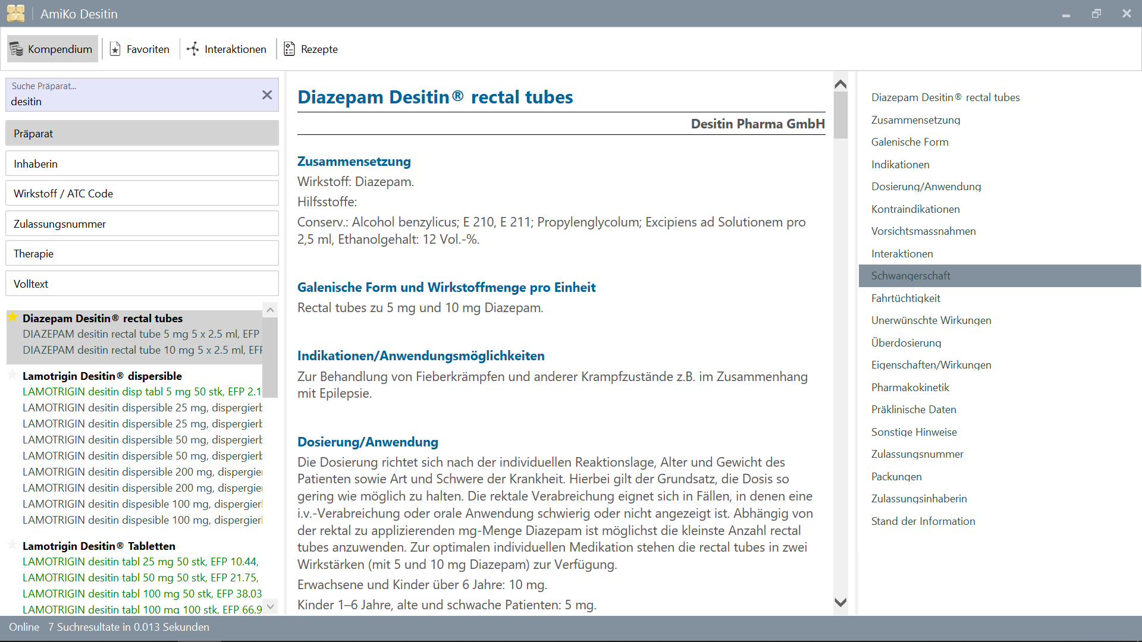This screenshot has height=642, width=1142.
Task: Jump to Unerwünschte Wirkungen section
Action: click(x=931, y=320)
